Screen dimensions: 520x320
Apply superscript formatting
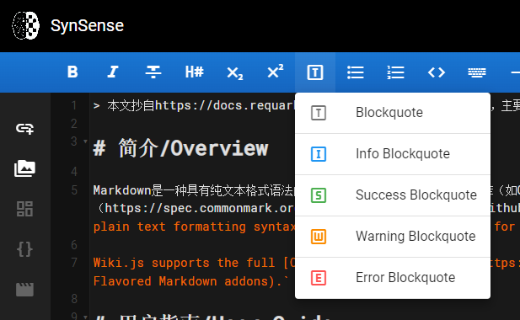click(x=276, y=71)
